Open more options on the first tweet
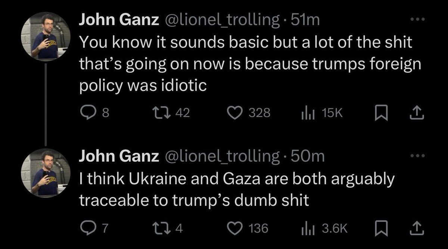This screenshot has height=249, width=448. (x=418, y=19)
